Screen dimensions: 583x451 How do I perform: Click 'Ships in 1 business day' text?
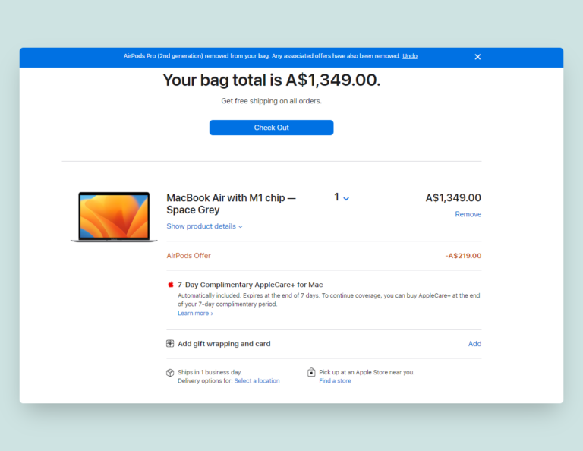pyautogui.click(x=210, y=372)
